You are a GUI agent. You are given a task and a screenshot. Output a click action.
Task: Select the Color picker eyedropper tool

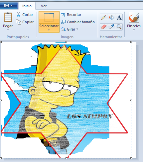tap(111, 27)
